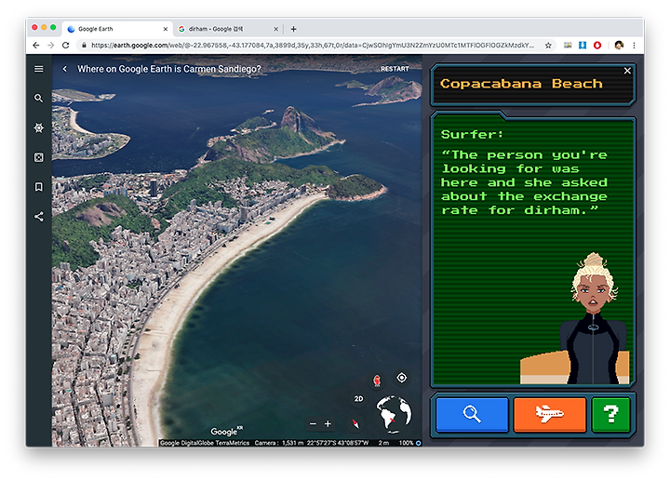Click the Google DigitalGlobe TerraMetrics attribution
This screenshot has height=481, width=670.
coord(204,443)
